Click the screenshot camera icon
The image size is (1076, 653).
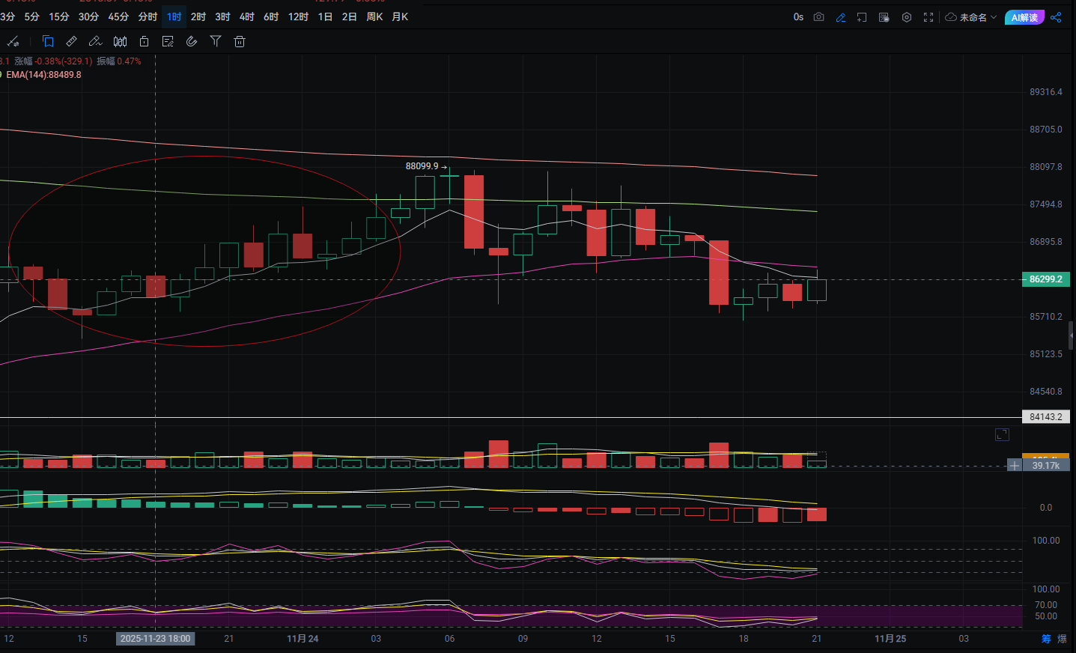818,17
